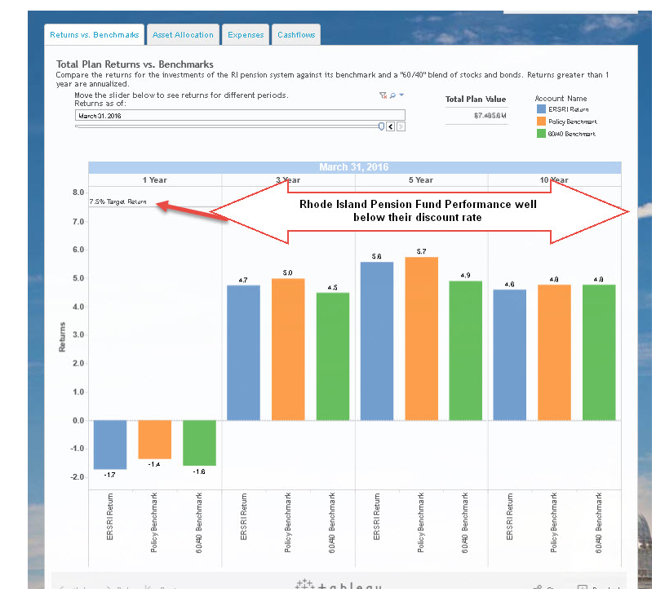Select the 5 Year column header
Image resolution: width=665 pixels, height=602 pixels.
click(x=421, y=179)
